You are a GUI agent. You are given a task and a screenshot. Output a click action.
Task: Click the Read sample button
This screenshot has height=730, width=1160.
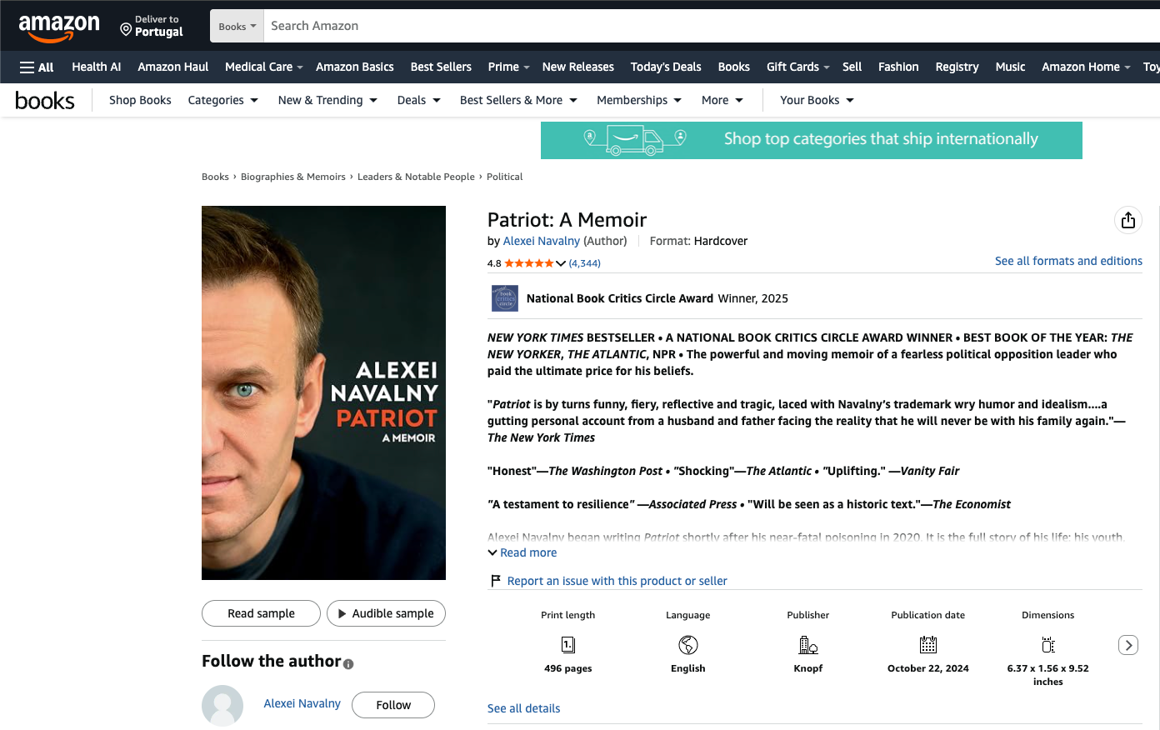[x=261, y=613]
